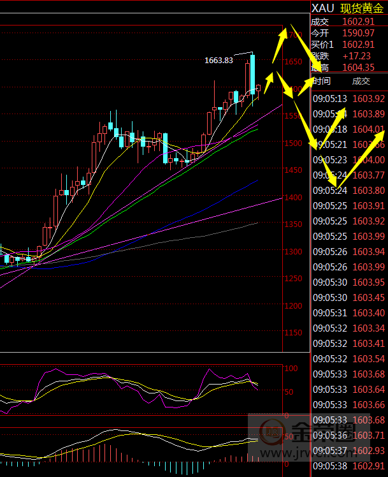Click the 最高 value 1604.35
The width and height of the screenshot is (388, 477).
coord(359,67)
